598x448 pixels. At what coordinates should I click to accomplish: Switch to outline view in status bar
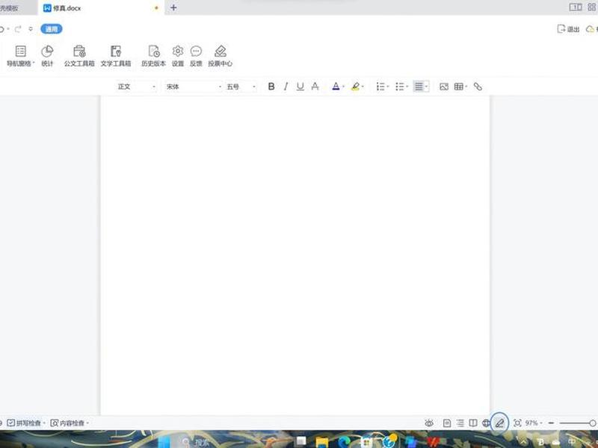coord(460,423)
